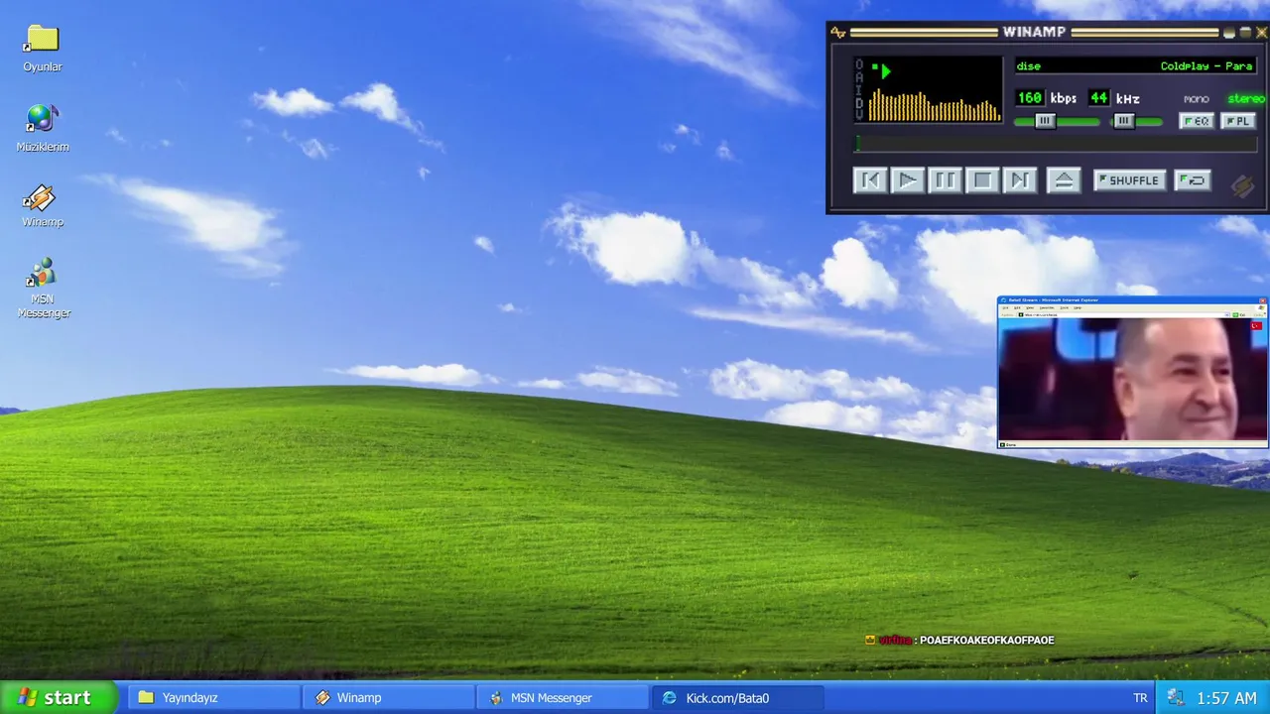
Task: Select the Winamp desktop shortcut
Action: click(x=43, y=206)
